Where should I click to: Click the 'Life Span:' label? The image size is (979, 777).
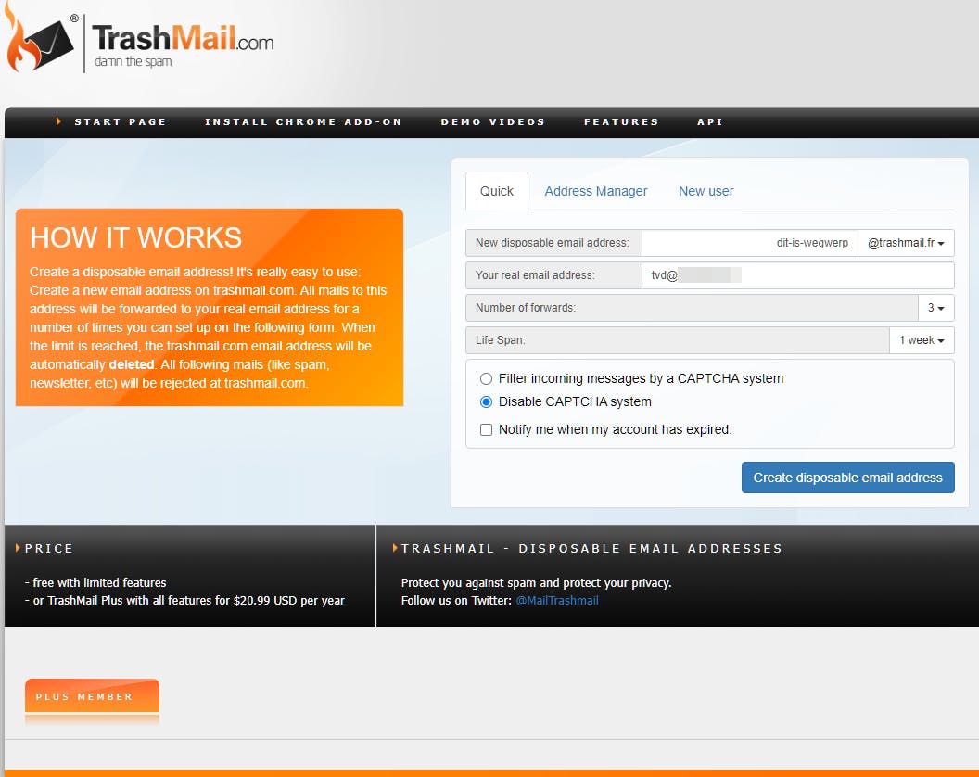click(x=500, y=340)
